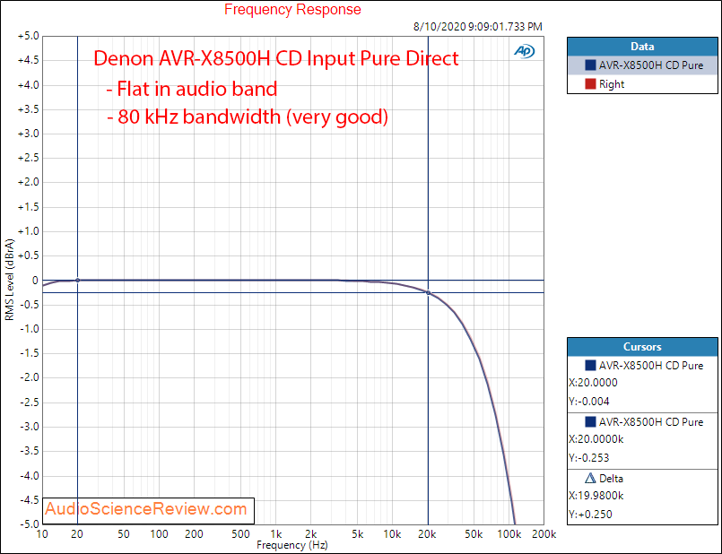Select the Right channel legend entry
This screenshot has height=554, width=722.
click(x=642, y=84)
